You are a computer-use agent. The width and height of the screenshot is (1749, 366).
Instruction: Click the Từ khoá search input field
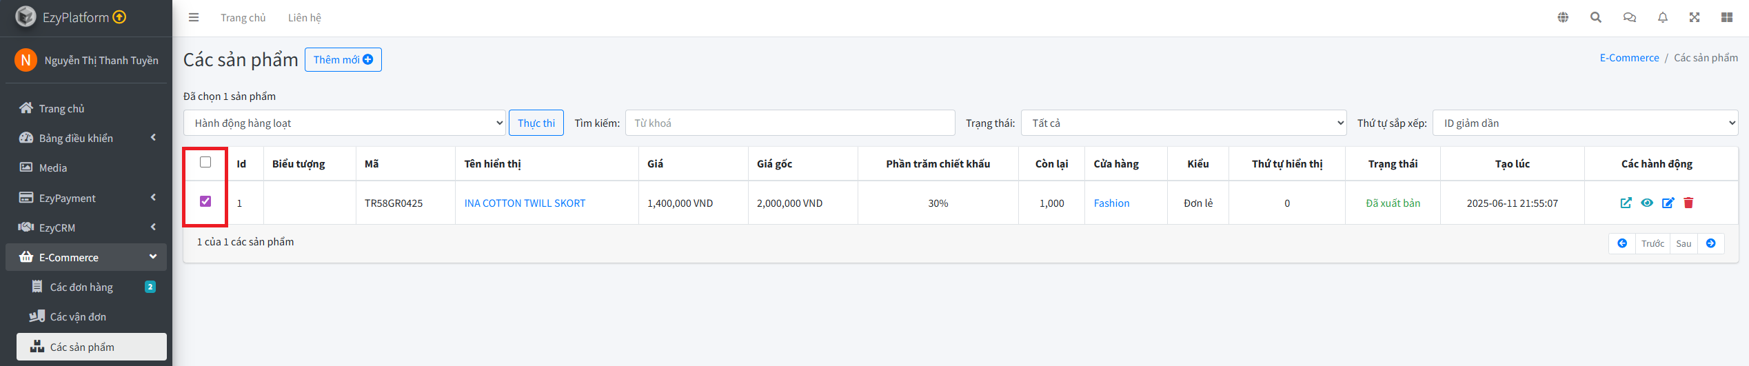(x=789, y=123)
